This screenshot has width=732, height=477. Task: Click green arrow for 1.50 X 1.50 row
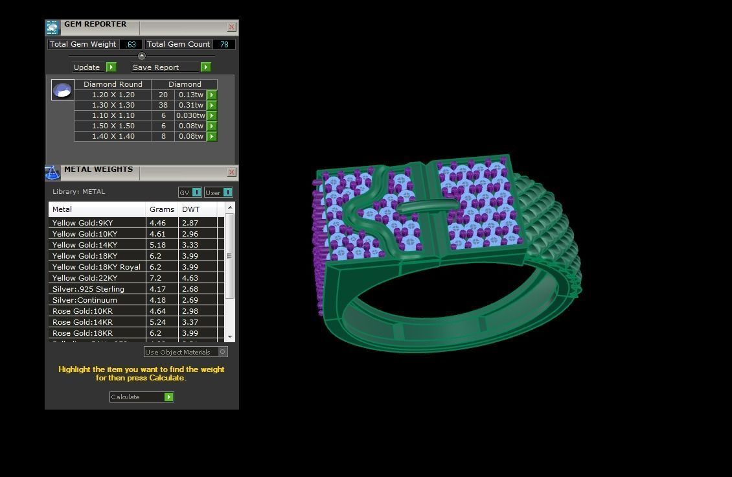click(x=211, y=126)
